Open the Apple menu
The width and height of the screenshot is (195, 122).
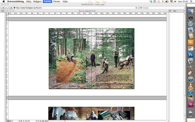click(x=3, y=1)
